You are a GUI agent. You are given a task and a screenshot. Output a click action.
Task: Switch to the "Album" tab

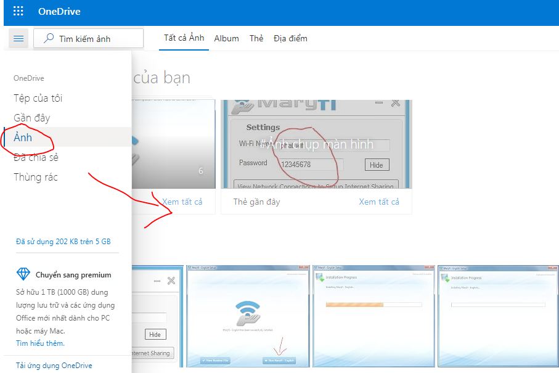[226, 38]
